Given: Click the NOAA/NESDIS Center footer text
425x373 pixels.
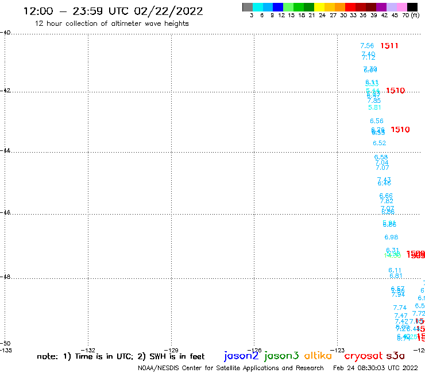Looking at the screenshot, I should click(231, 368).
